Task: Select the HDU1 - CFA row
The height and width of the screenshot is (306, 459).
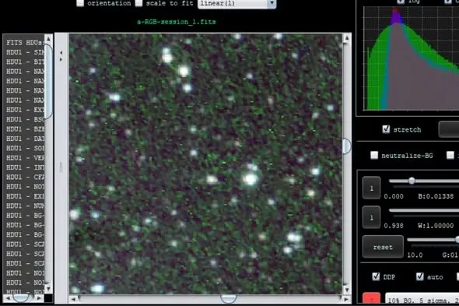Action: [25, 177]
